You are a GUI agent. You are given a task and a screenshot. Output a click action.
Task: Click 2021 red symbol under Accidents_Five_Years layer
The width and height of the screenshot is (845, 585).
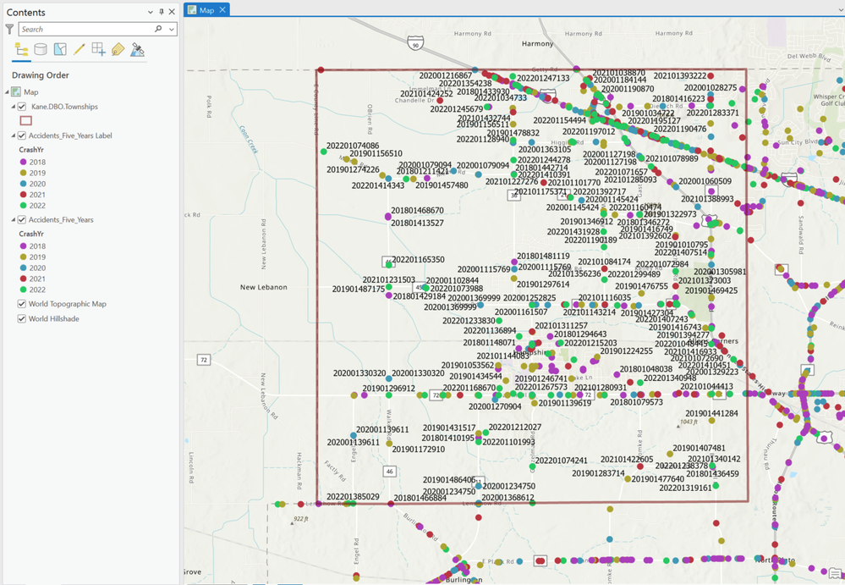pyautogui.click(x=23, y=279)
